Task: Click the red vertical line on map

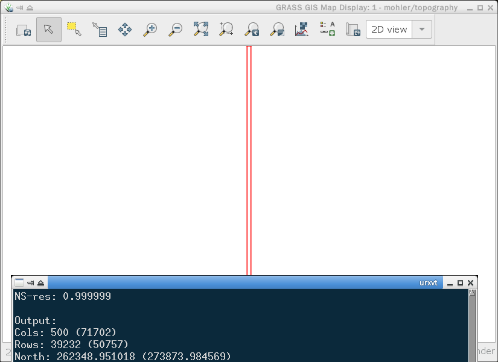Action: (249, 160)
